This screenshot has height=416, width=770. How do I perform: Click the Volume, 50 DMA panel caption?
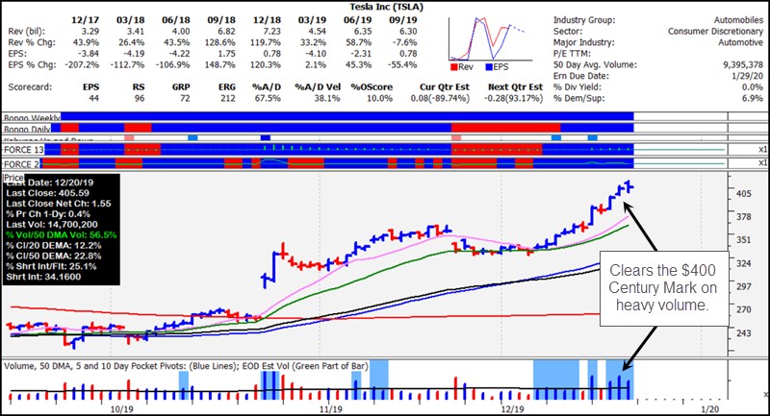(x=186, y=365)
